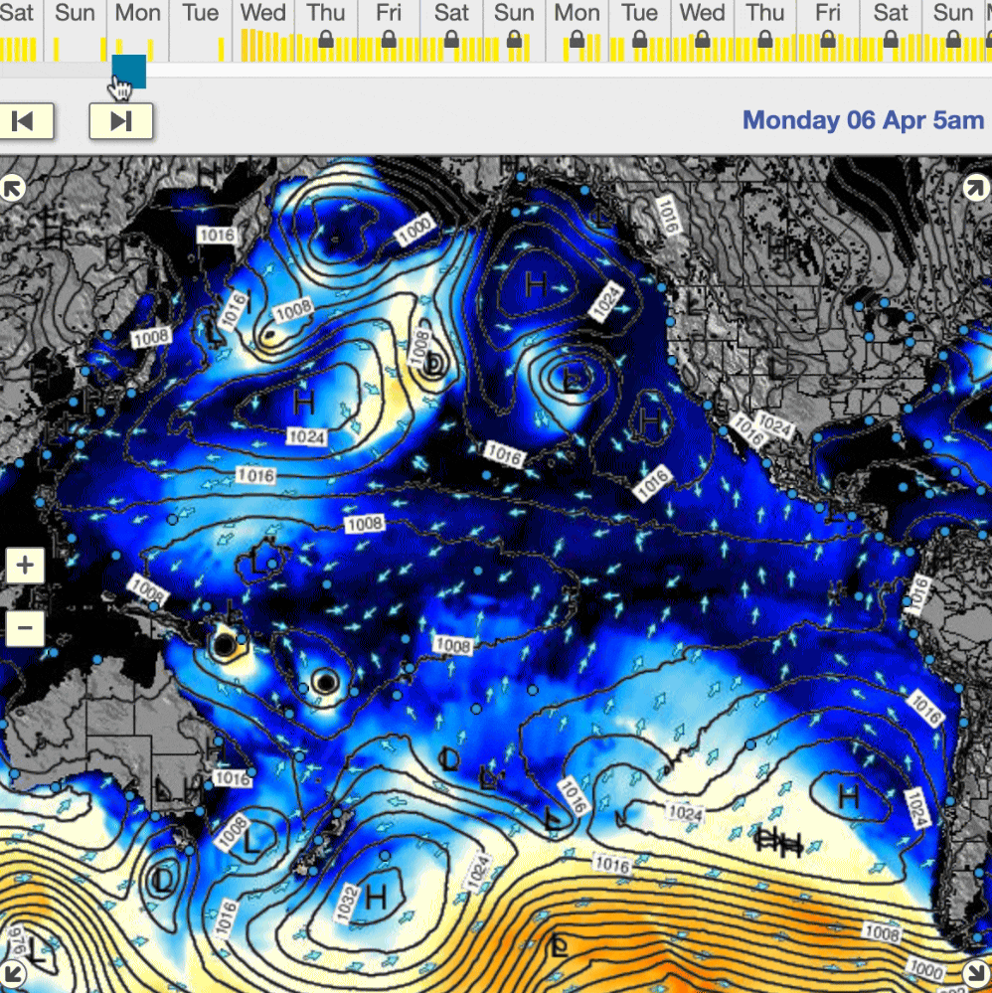Viewport: 992px width, 993px height.
Task: Step back to the previous forecast frame
Action: coord(23,121)
